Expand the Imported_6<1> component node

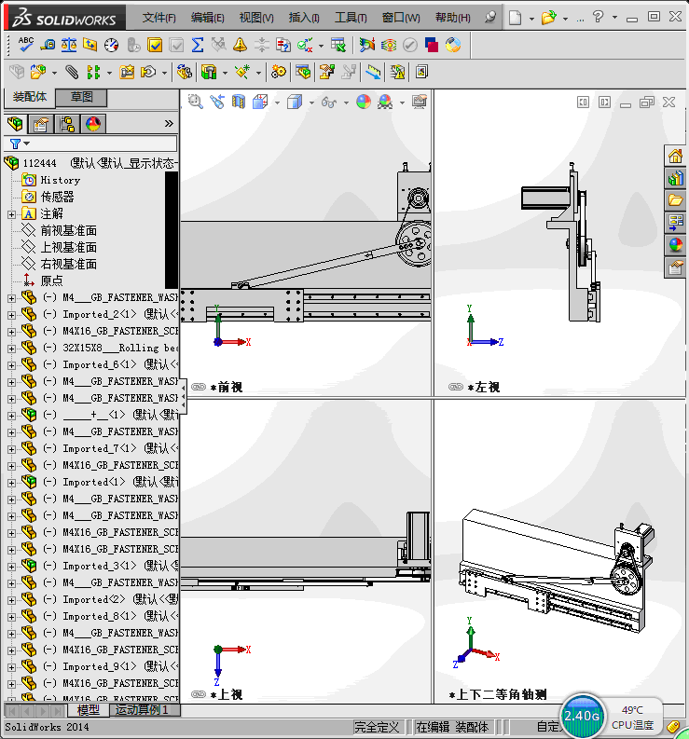pyautogui.click(x=11, y=365)
